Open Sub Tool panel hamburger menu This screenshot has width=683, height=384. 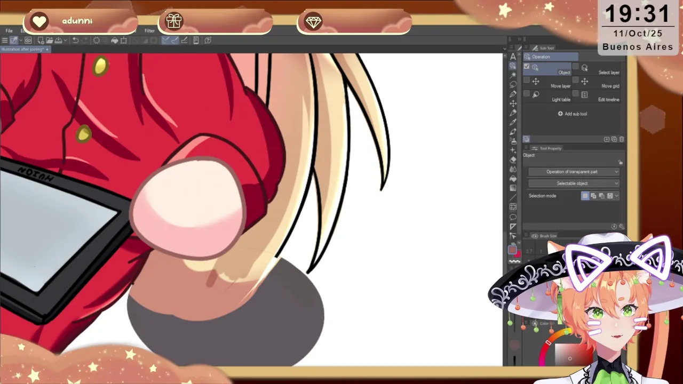click(526, 48)
